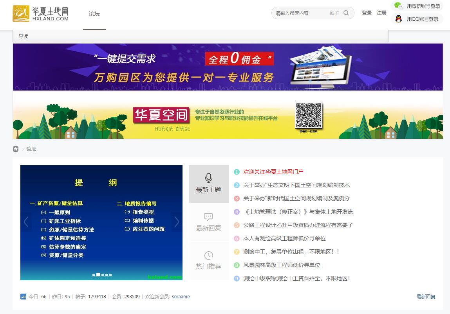
Task: Click the clock icon for 热门推荐
Action: (209, 255)
